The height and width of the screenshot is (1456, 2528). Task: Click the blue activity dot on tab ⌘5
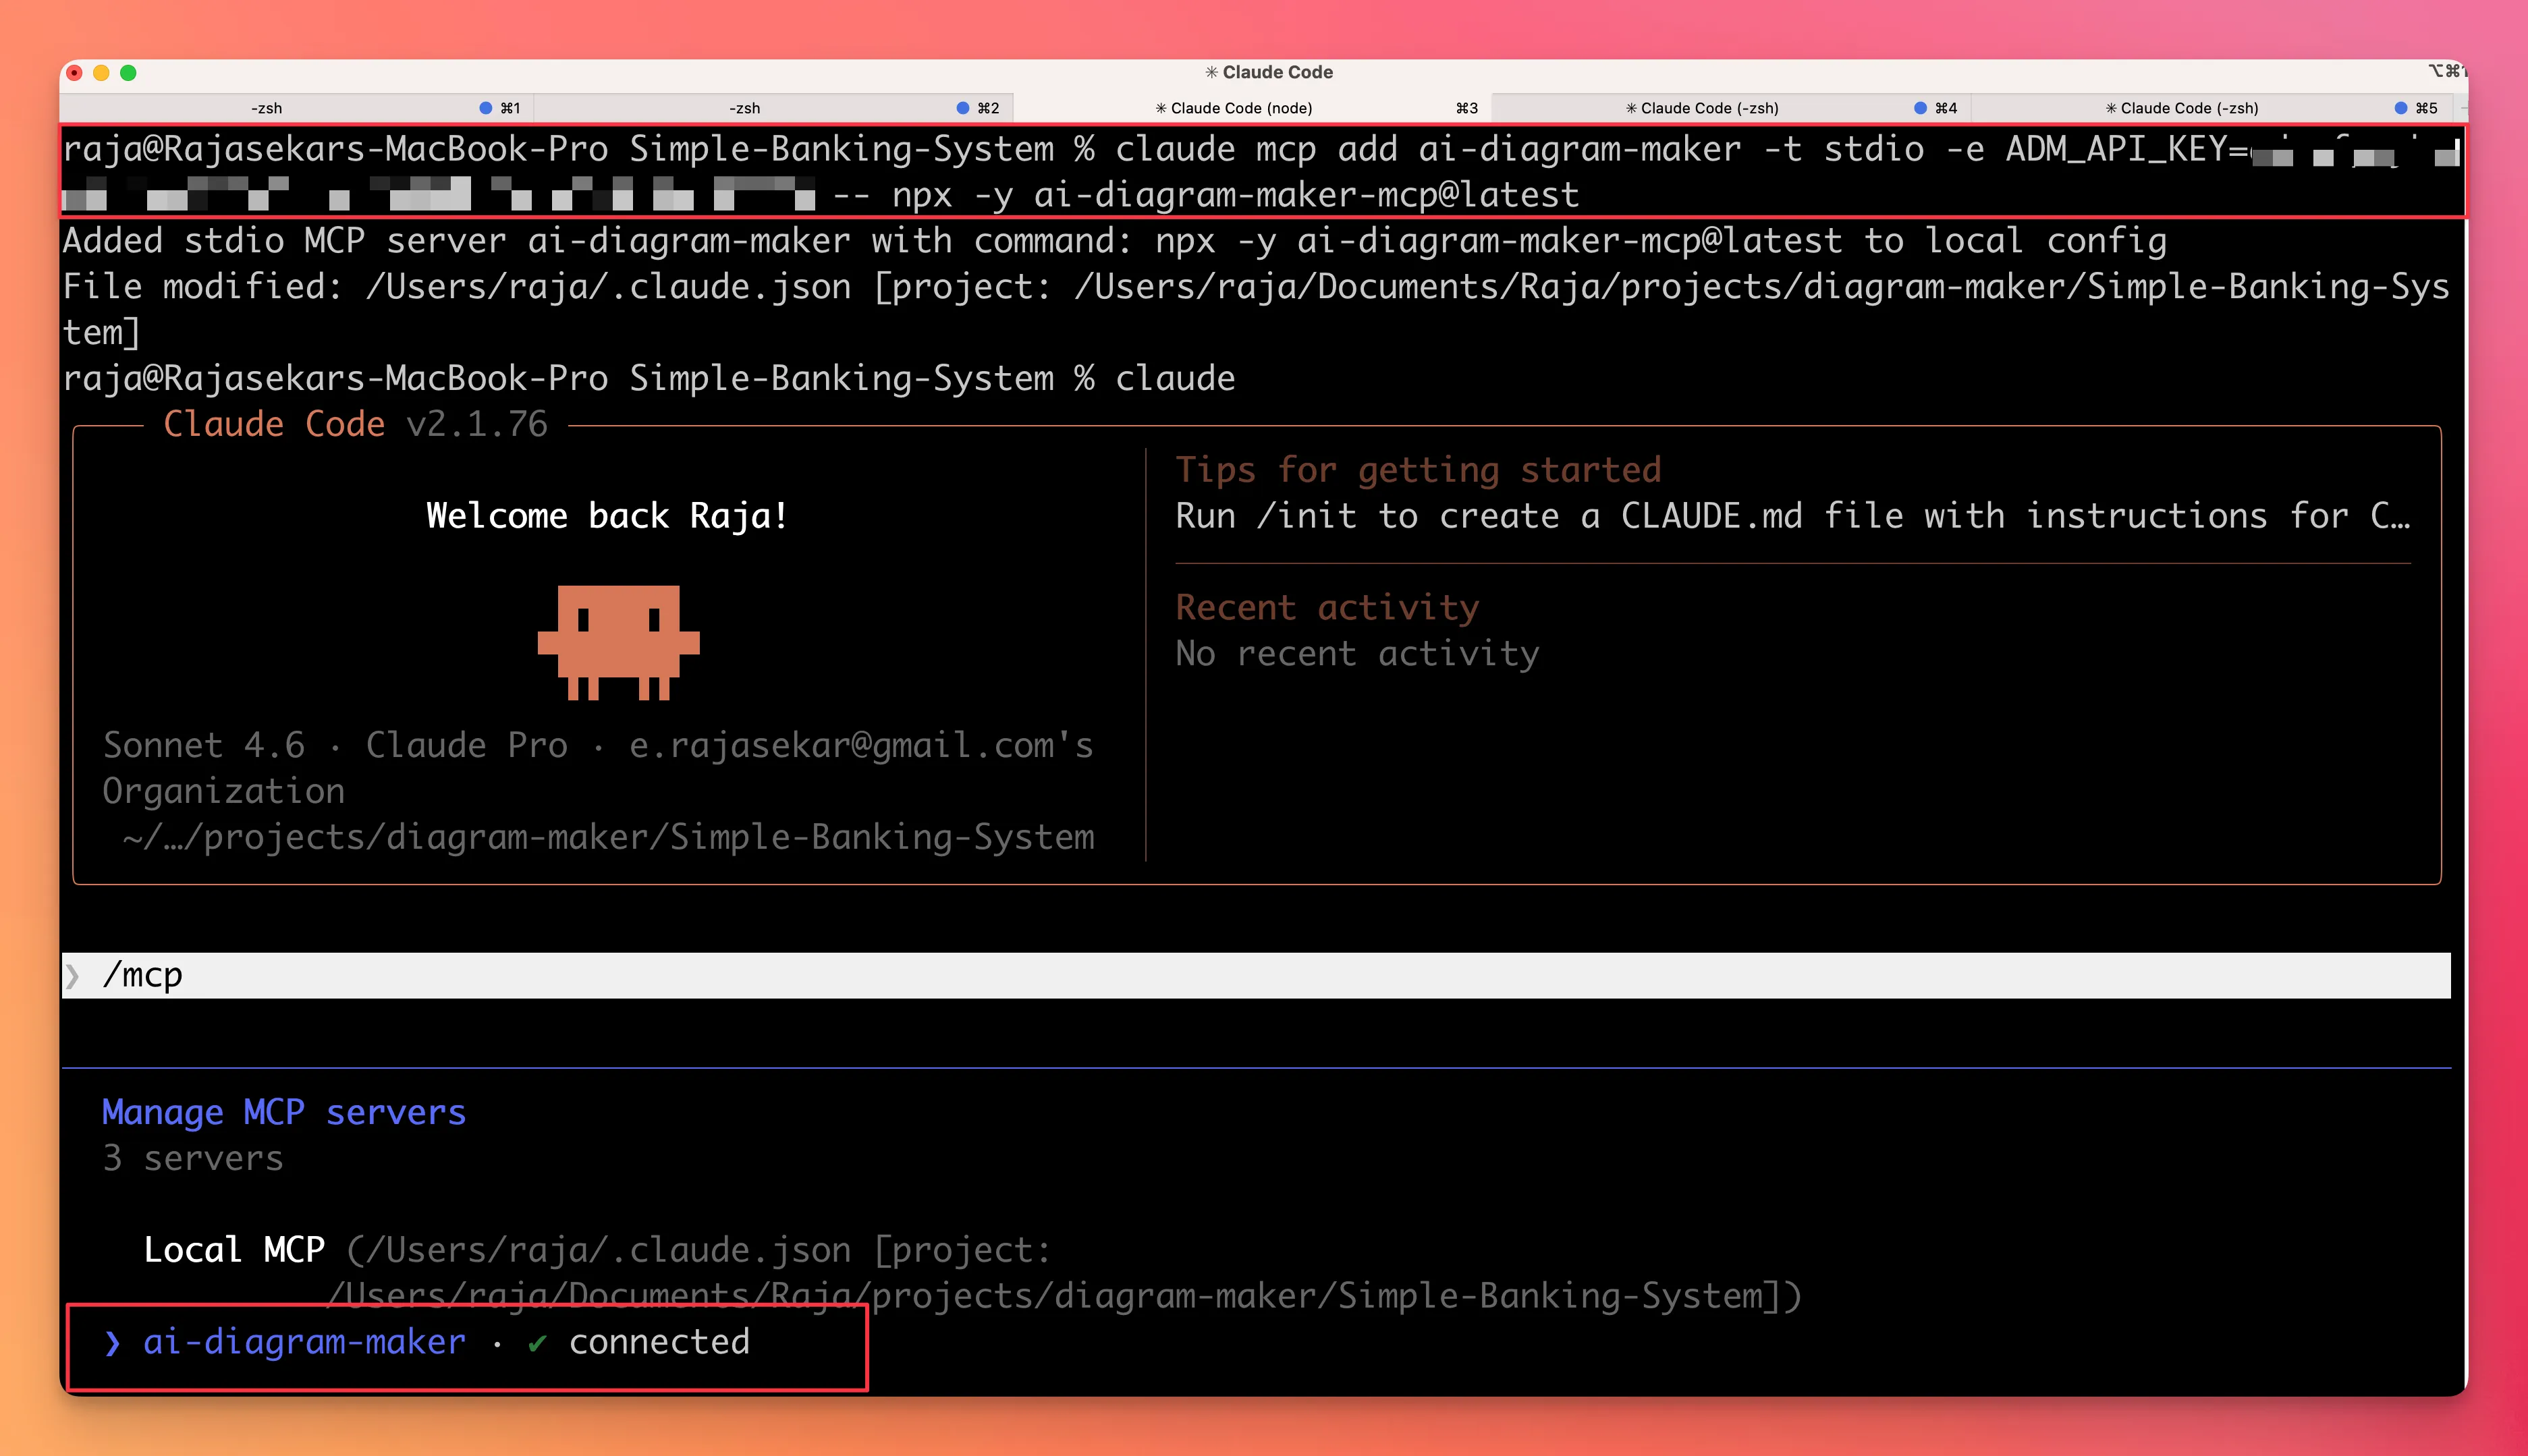[x=2401, y=108]
